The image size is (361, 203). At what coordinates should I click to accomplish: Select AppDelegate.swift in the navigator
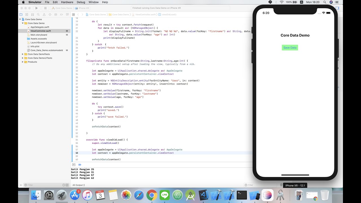click(x=40, y=27)
